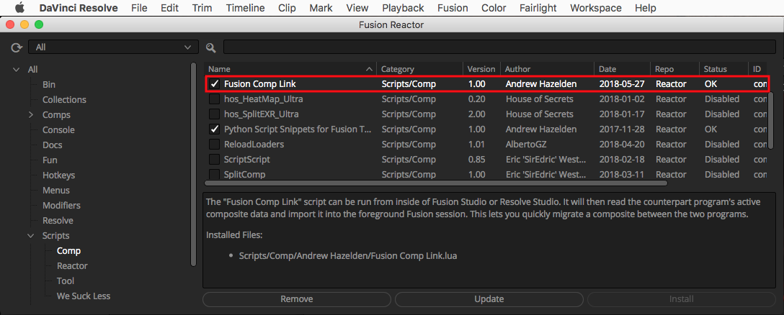The height and width of the screenshot is (315, 784).
Task: Select the Reactor subcategory under Scripts
Action: pos(72,265)
